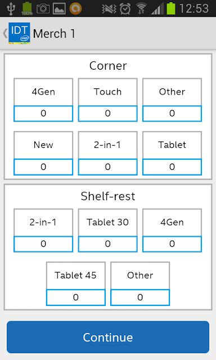216x360 pixels.
Task: Edit the Shelf-rest Tablet 30 count field
Action: click(x=107, y=244)
